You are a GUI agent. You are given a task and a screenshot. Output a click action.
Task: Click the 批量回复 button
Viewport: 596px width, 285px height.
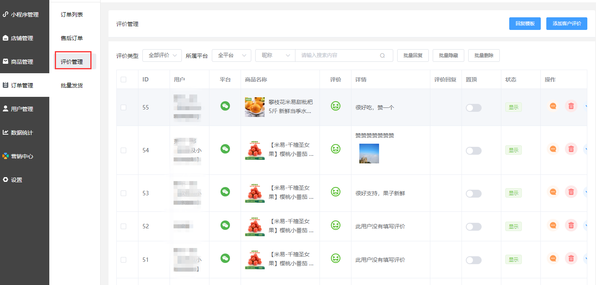(413, 56)
